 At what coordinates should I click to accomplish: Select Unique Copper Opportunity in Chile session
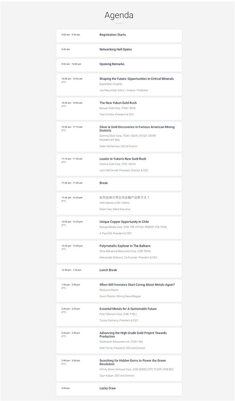(x=119, y=228)
